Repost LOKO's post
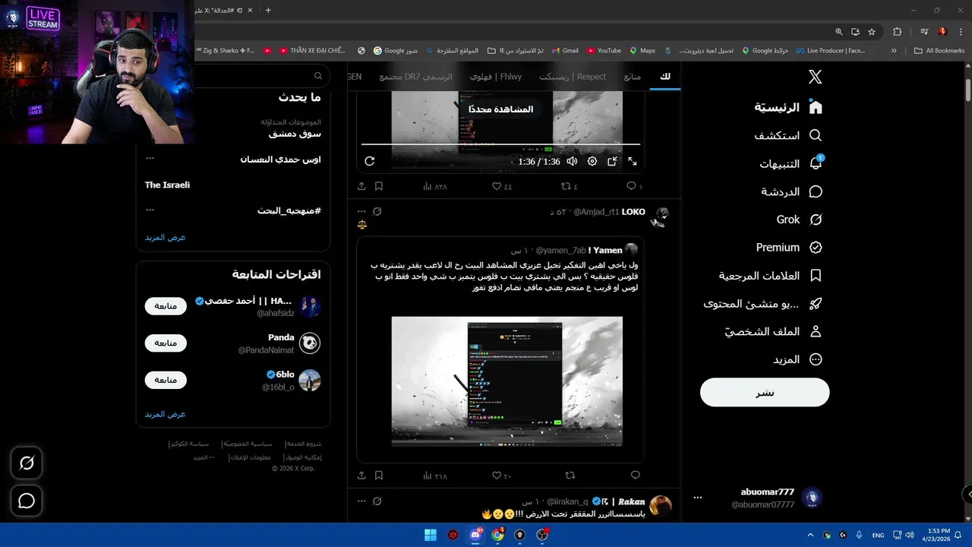Image resolution: width=972 pixels, height=547 pixels. [x=570, y=476]
